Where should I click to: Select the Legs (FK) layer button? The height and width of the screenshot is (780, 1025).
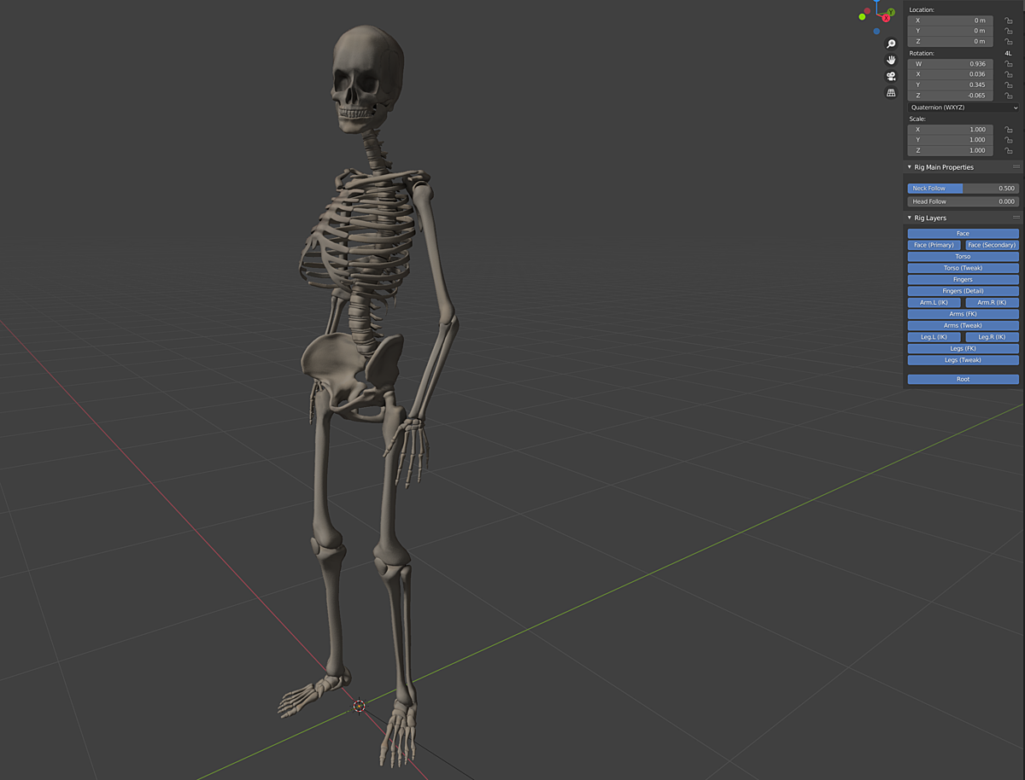[963, 348]
